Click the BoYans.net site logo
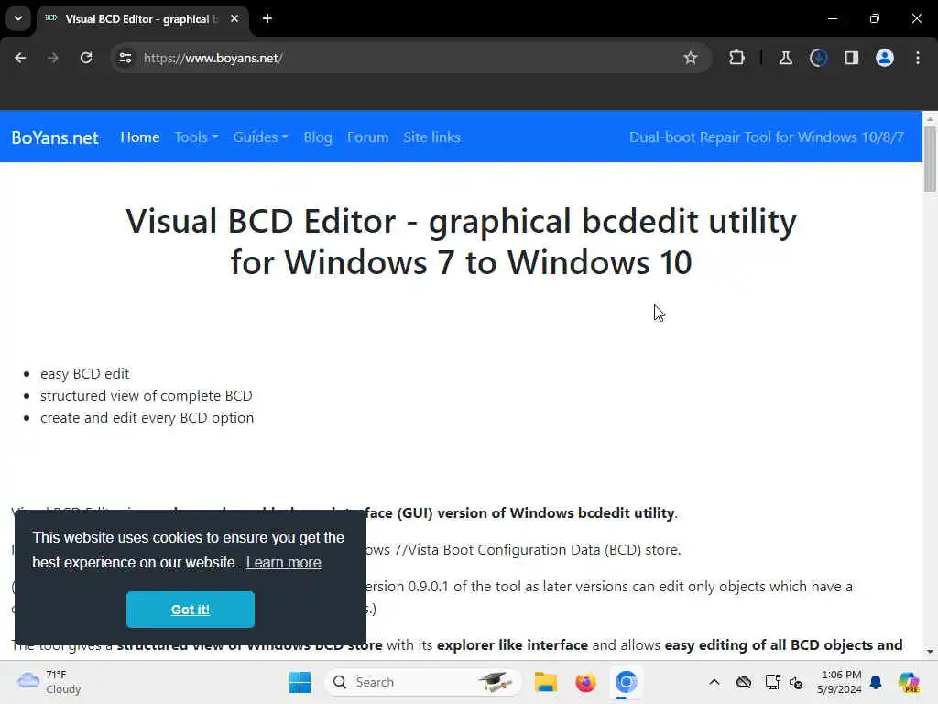Screen dimensions: 938x704 (x=55, y=137)
